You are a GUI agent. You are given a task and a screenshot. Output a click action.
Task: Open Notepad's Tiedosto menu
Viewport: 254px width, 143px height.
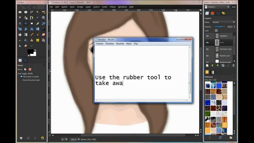(100, 44)
